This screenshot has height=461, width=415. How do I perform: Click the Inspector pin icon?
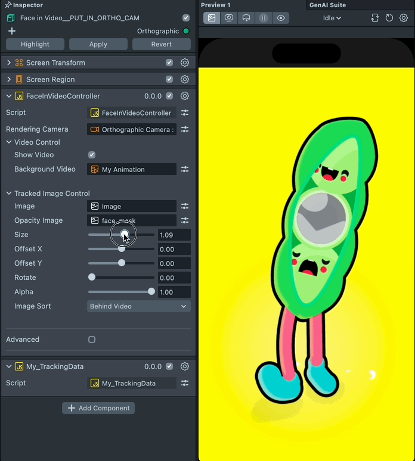coord(8,5)
